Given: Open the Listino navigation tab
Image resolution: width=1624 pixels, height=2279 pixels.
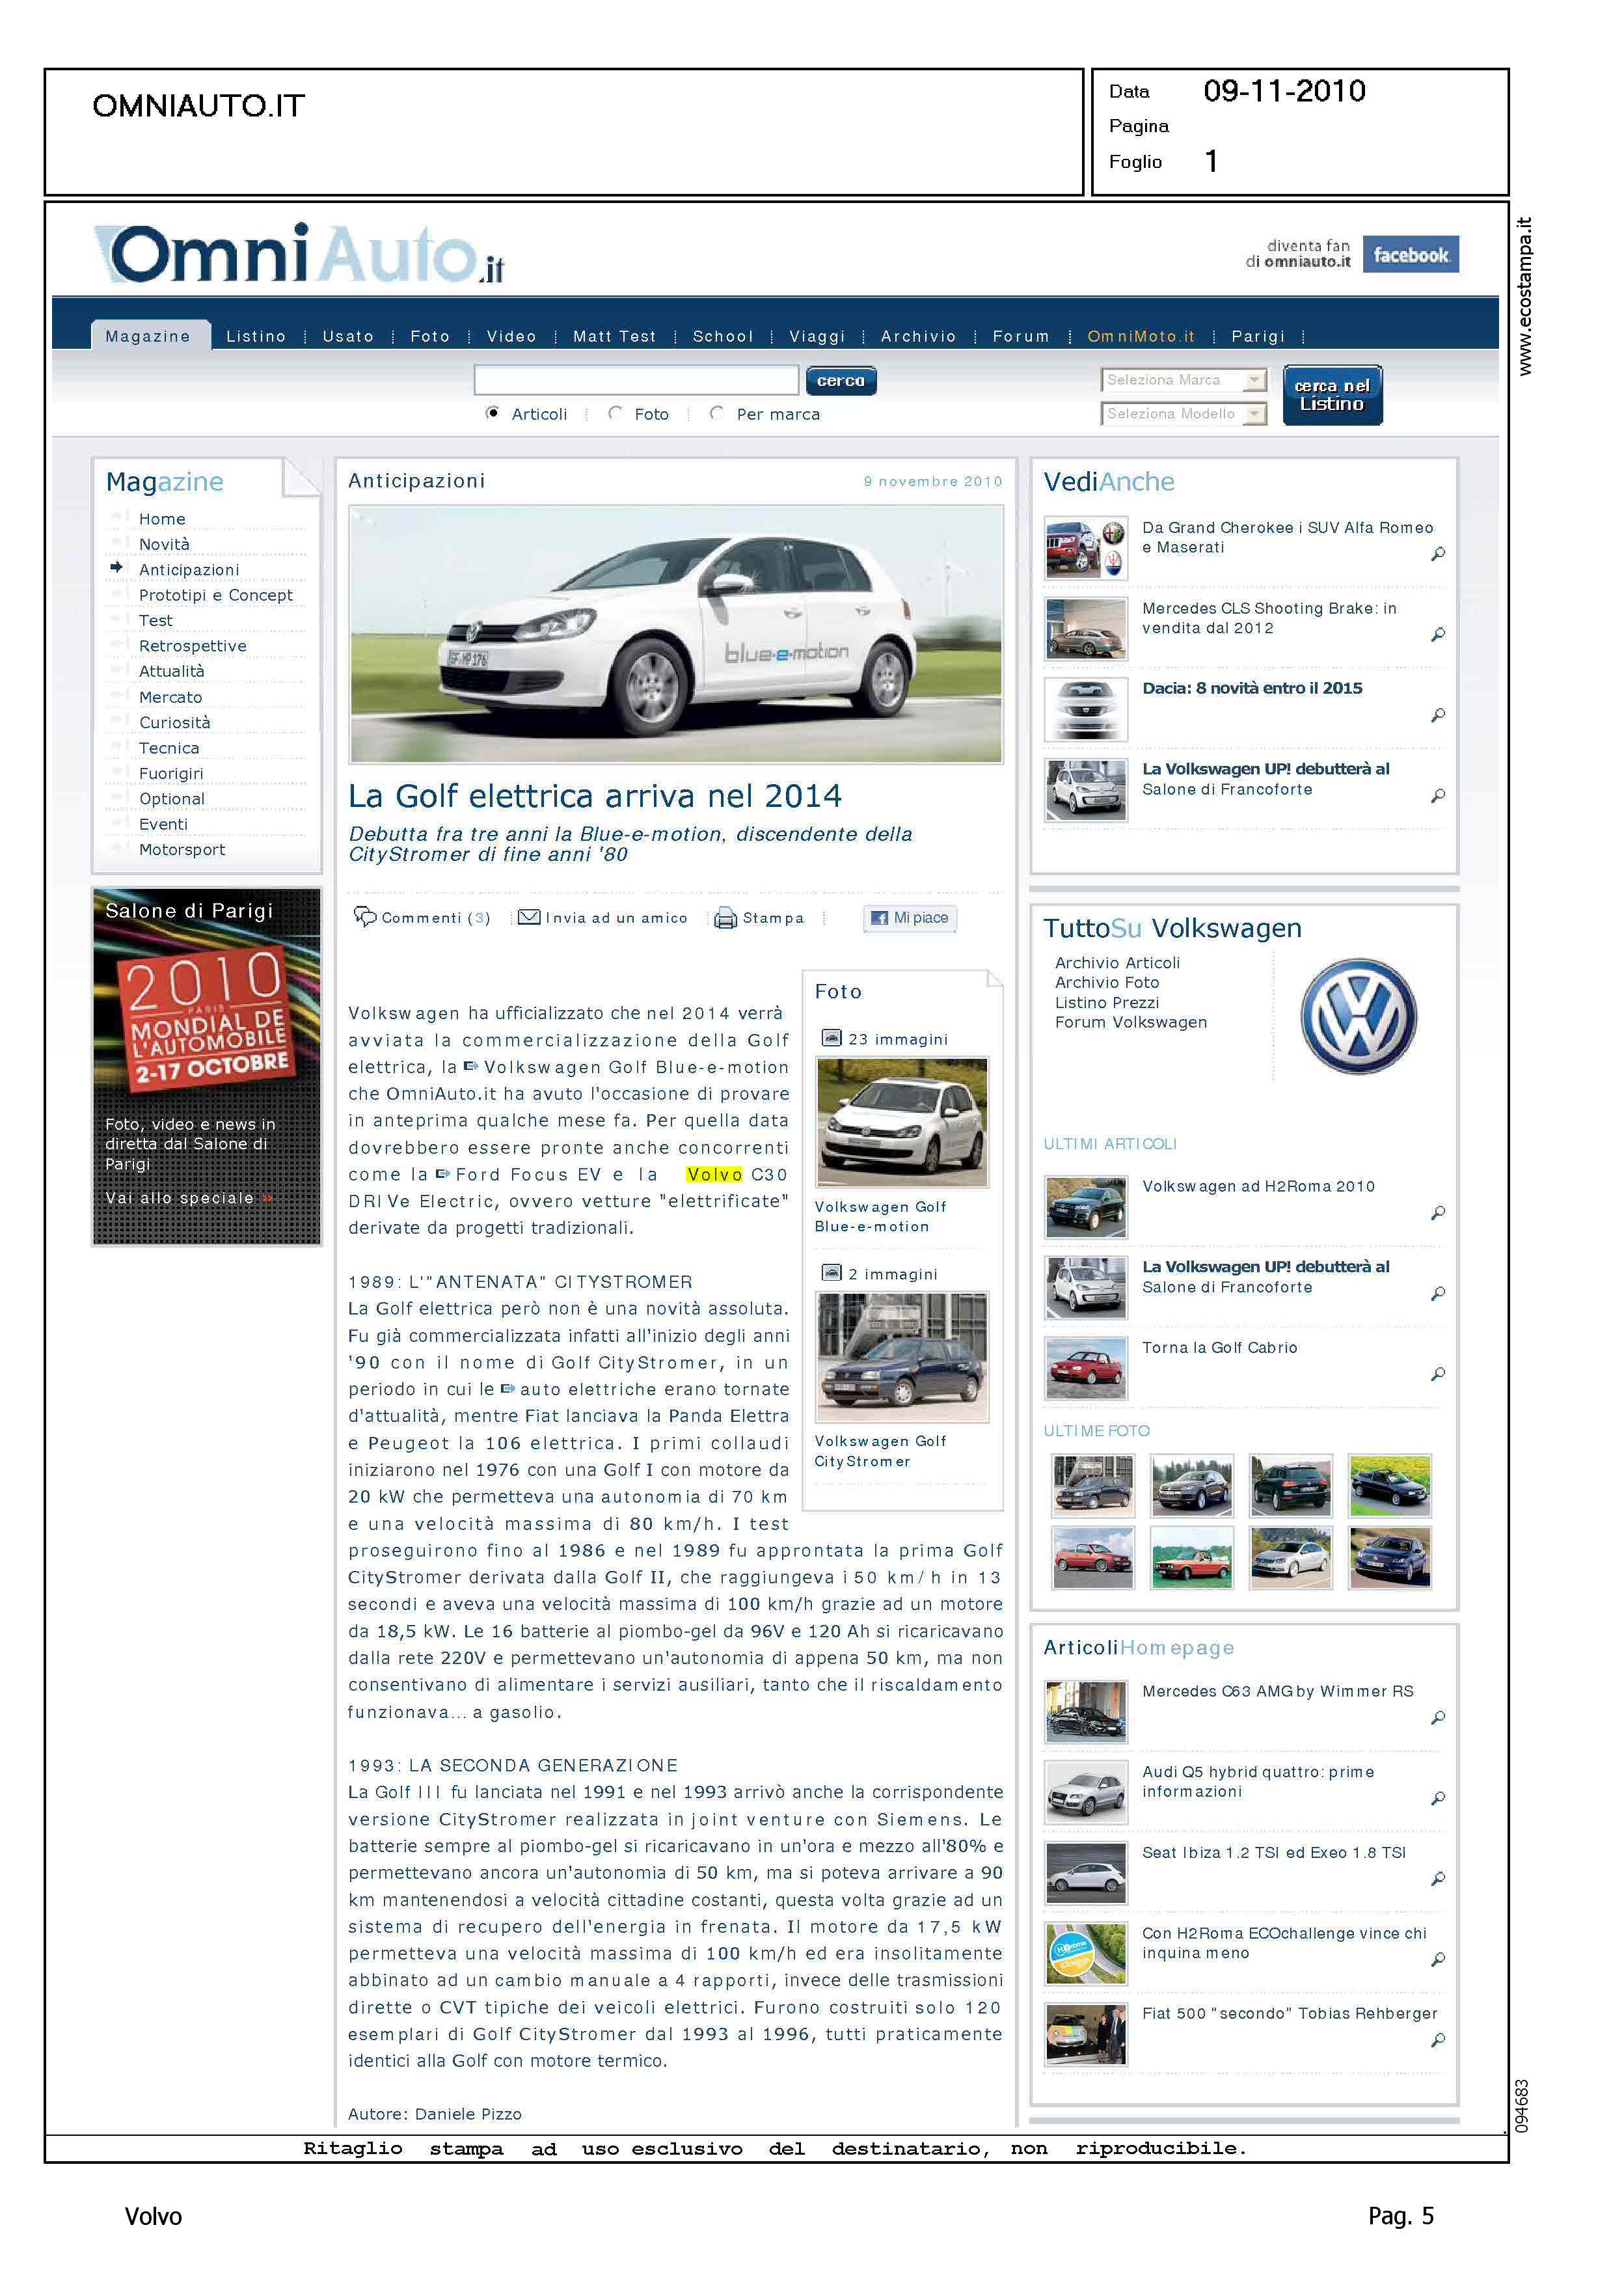Looking at the screenshot, I should point(256,337).
